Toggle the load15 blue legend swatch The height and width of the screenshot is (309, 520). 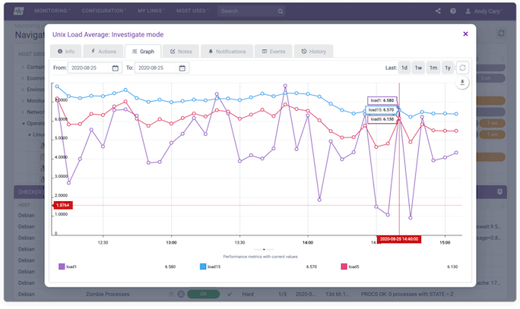(x=203, y=266)
